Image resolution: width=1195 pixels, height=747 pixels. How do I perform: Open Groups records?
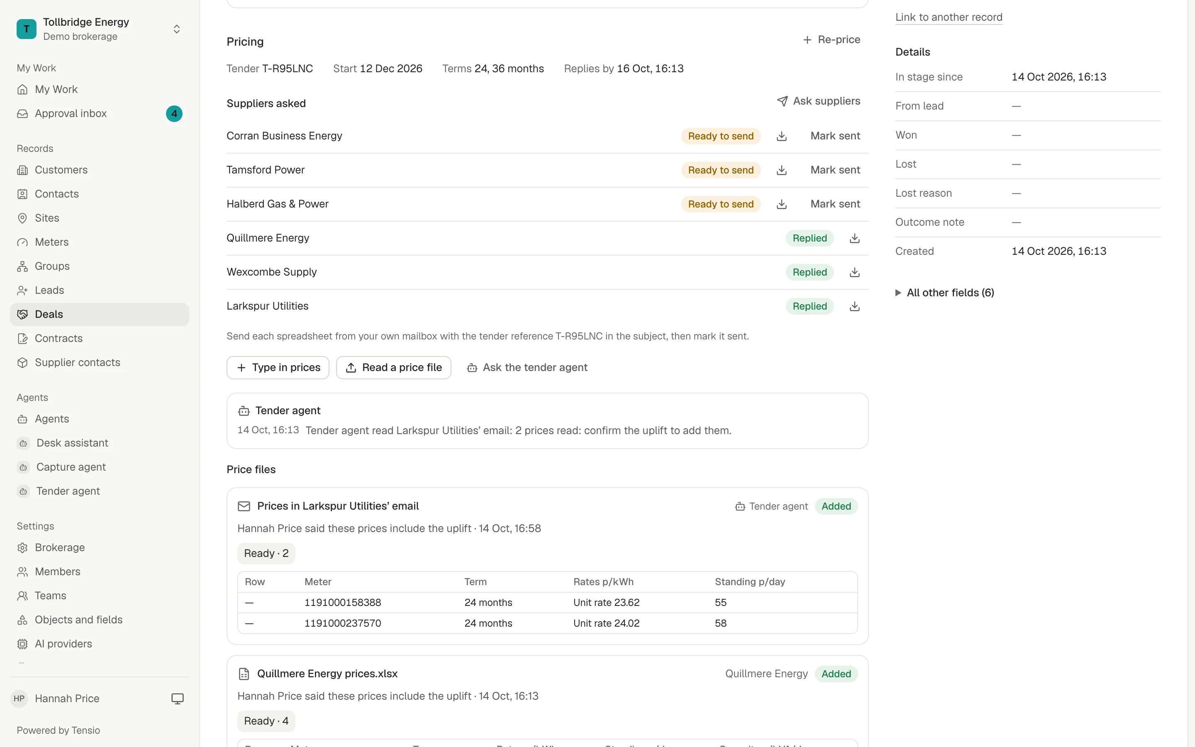(99, 266)
